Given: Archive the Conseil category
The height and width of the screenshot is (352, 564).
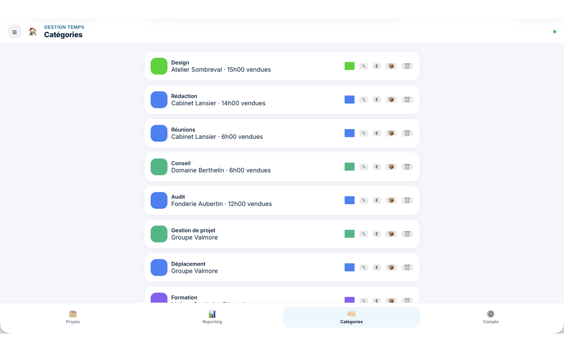Looking at the screenshot, I should pyautogui.click(x=391, y=167).
